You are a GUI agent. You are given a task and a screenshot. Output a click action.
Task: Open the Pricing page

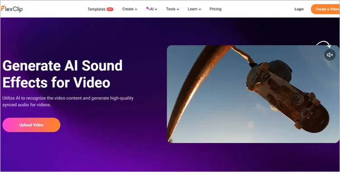(x=216, y=9)
